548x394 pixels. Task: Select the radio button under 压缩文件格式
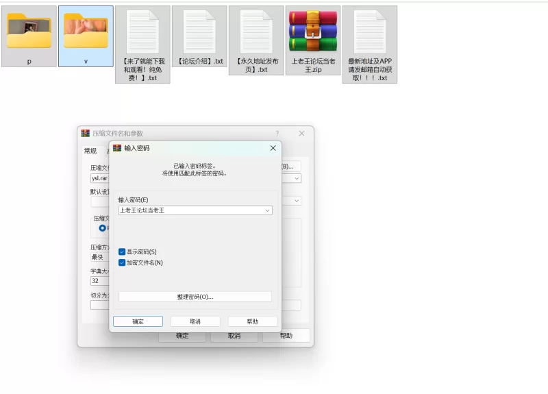(102, 228)
